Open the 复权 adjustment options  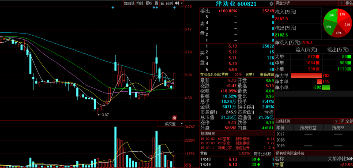(x=149, y=3)
